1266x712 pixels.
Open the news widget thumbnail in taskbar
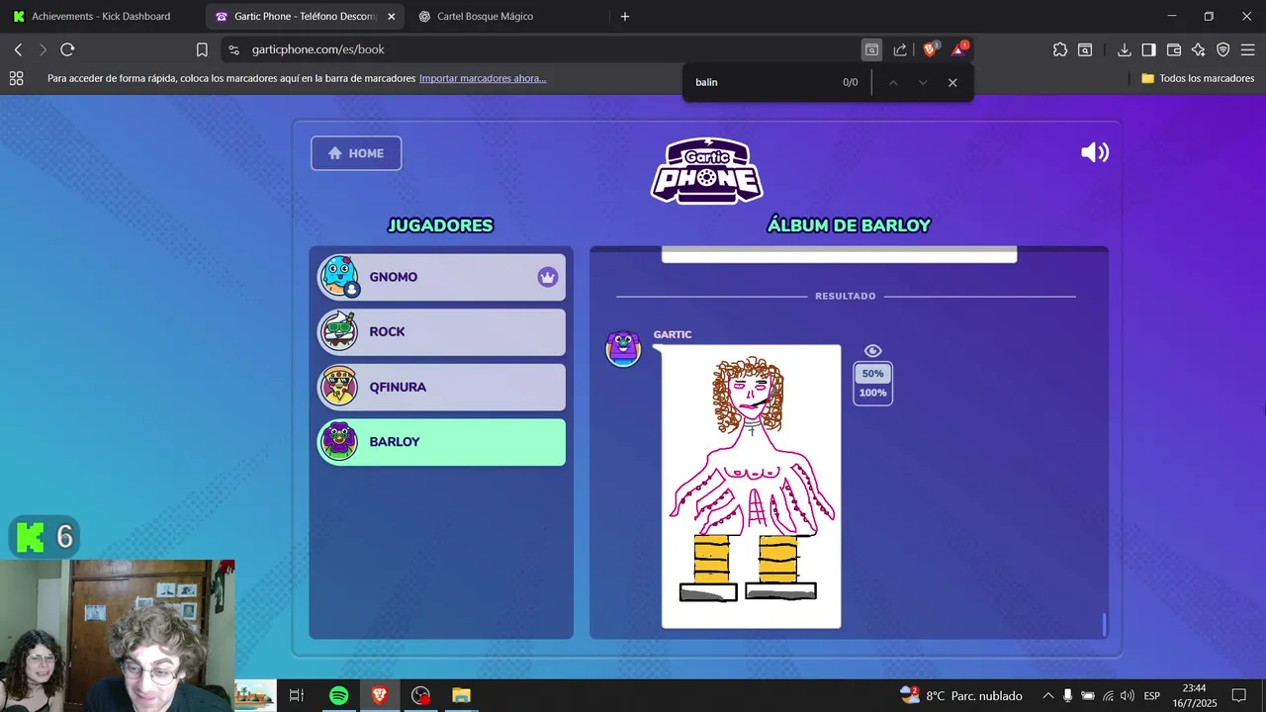255,695
